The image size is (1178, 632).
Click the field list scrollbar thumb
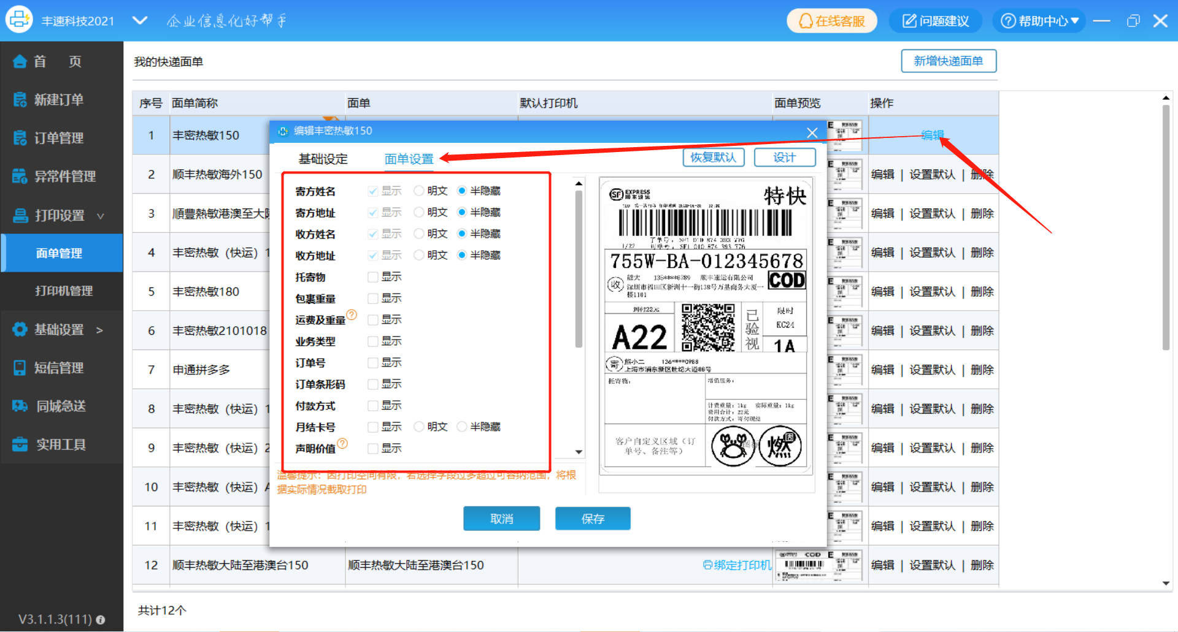(x=579, y=268)
